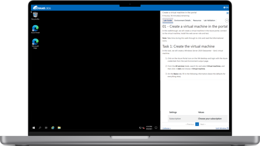Image resolution: width=260 pixels, height=146 pixels.
Task: Open the taskbar search magnifier
Action: [x=40, y=128]
